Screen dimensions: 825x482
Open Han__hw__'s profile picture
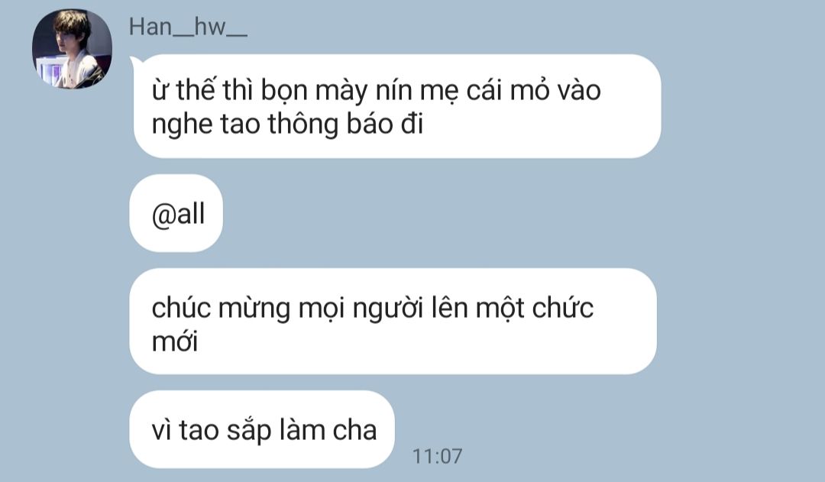click(72, 48)
